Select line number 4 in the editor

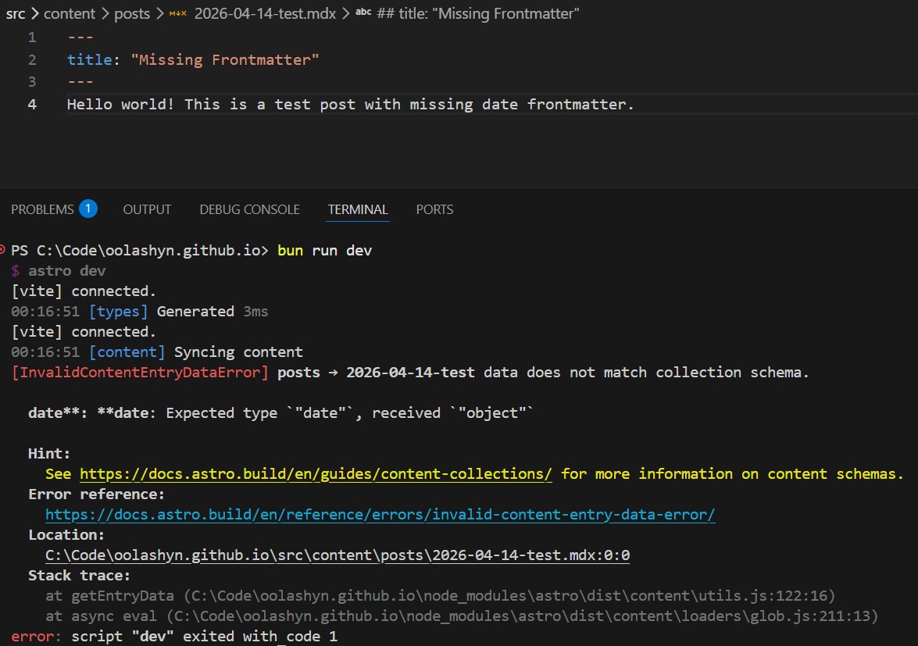31,103
